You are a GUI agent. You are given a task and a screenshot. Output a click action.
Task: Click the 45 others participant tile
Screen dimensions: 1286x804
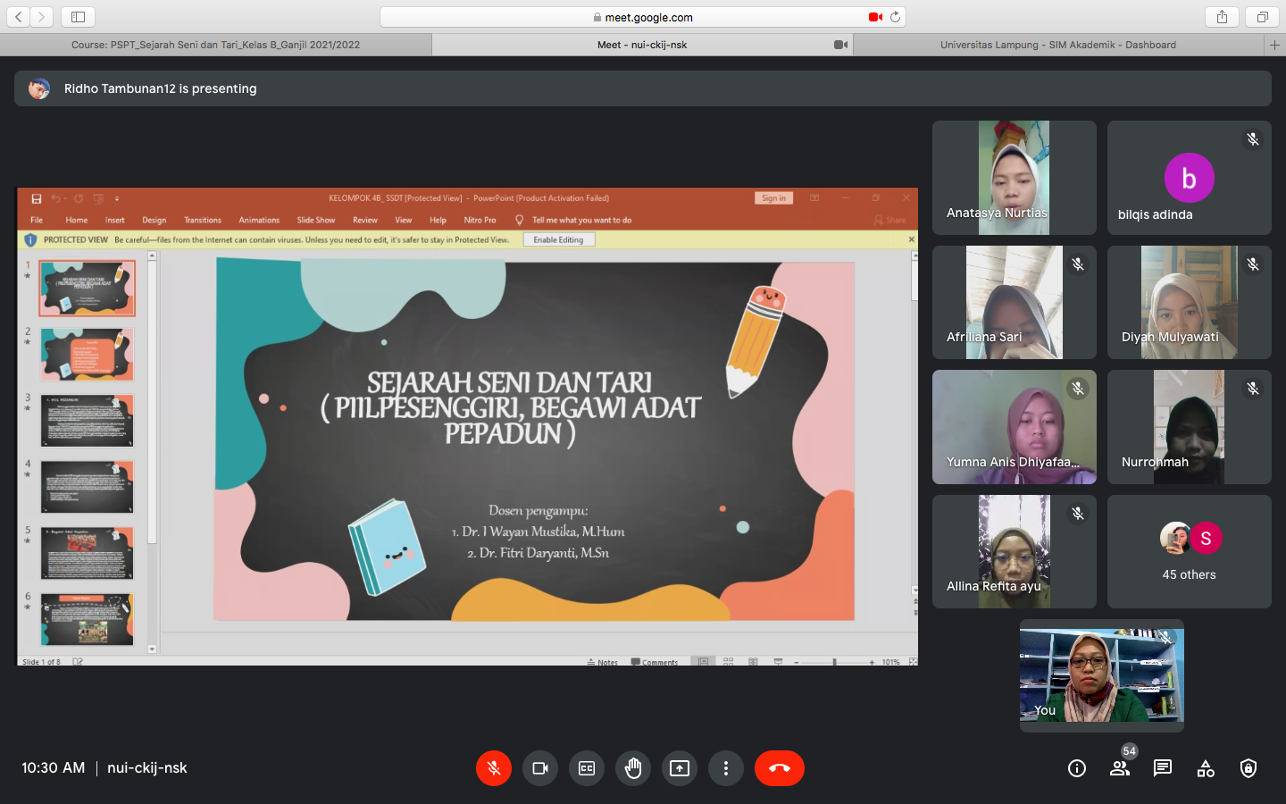pos(1189,551)
